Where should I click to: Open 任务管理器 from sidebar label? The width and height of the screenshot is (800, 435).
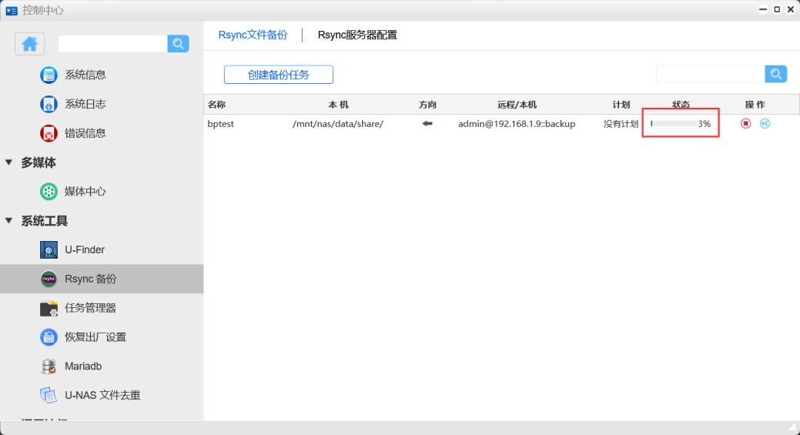[90, 308]
